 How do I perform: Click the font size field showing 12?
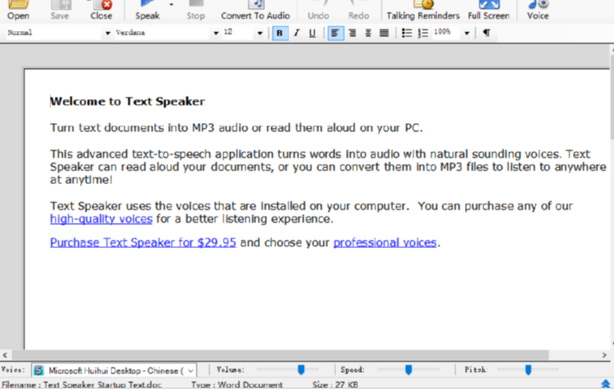[x=238, y=33]
